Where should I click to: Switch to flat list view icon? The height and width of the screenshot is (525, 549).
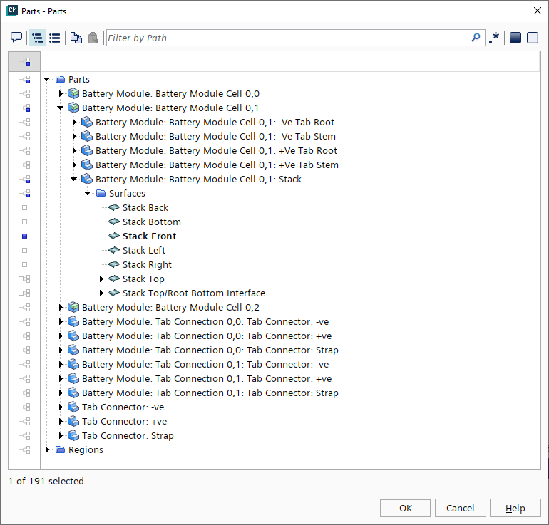55,38
